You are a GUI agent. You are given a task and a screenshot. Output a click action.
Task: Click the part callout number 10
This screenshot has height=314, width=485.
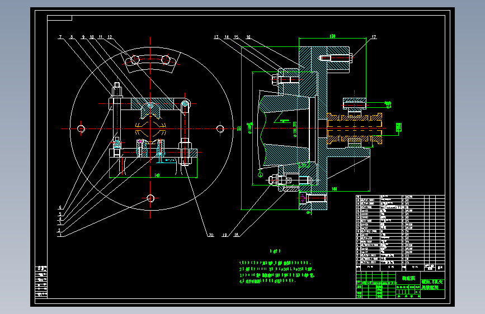(92, 37)
